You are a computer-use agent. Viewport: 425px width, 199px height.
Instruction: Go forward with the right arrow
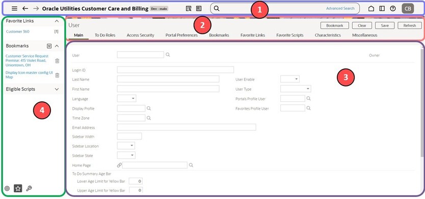[36, 8]
